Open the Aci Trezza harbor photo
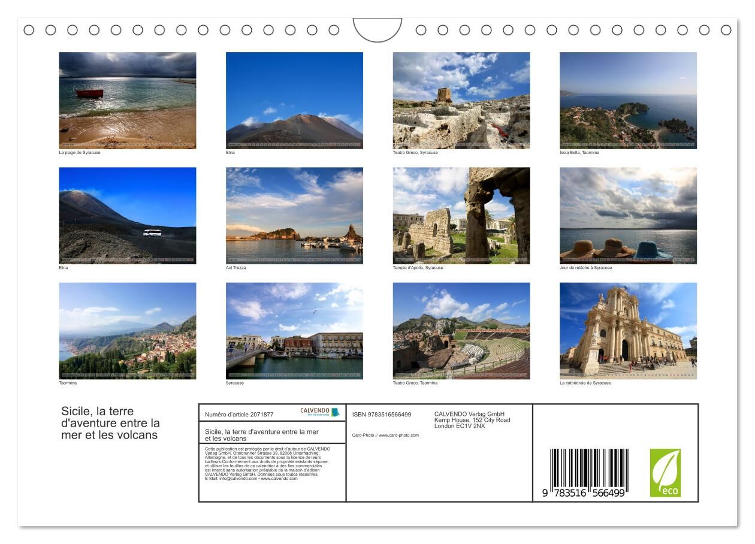Viewport: 755px width, 544px height. [294, 215]
